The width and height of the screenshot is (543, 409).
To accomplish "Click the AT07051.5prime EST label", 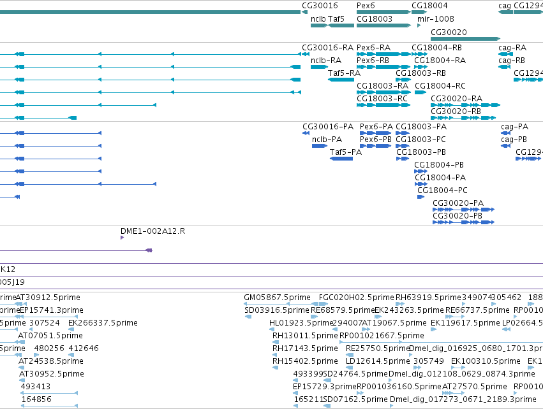I will click(x=50, y=336).
